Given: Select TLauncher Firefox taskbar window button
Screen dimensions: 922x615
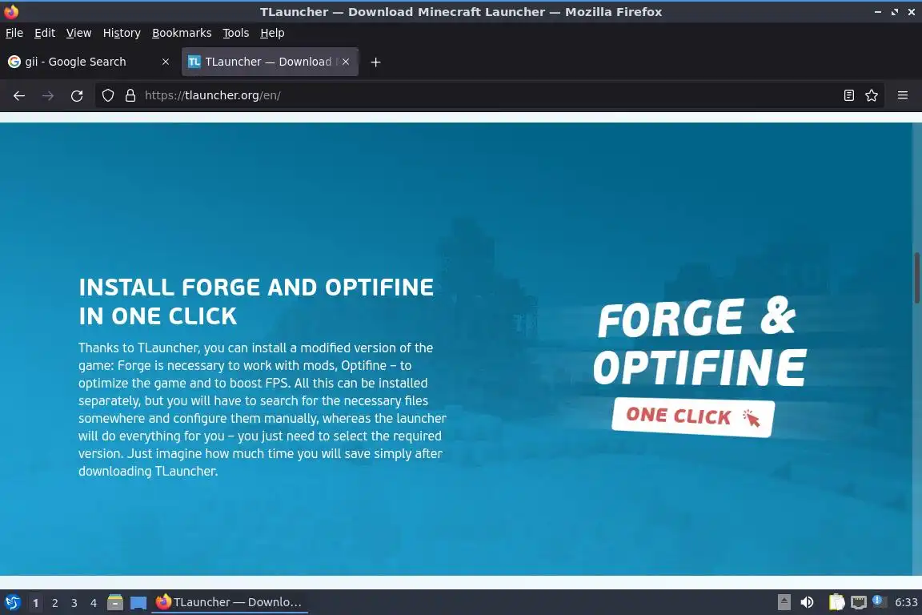Looking at the screenshot, I should (230, 602).
